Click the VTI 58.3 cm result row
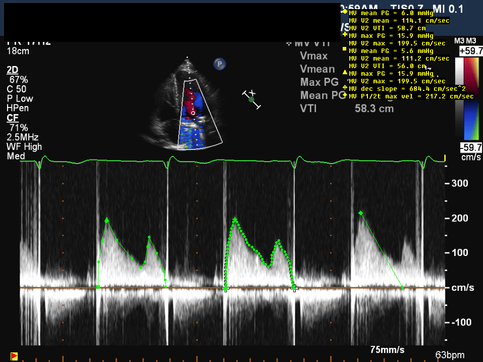The width and height of the screenshot is (483, 362). 347,108
